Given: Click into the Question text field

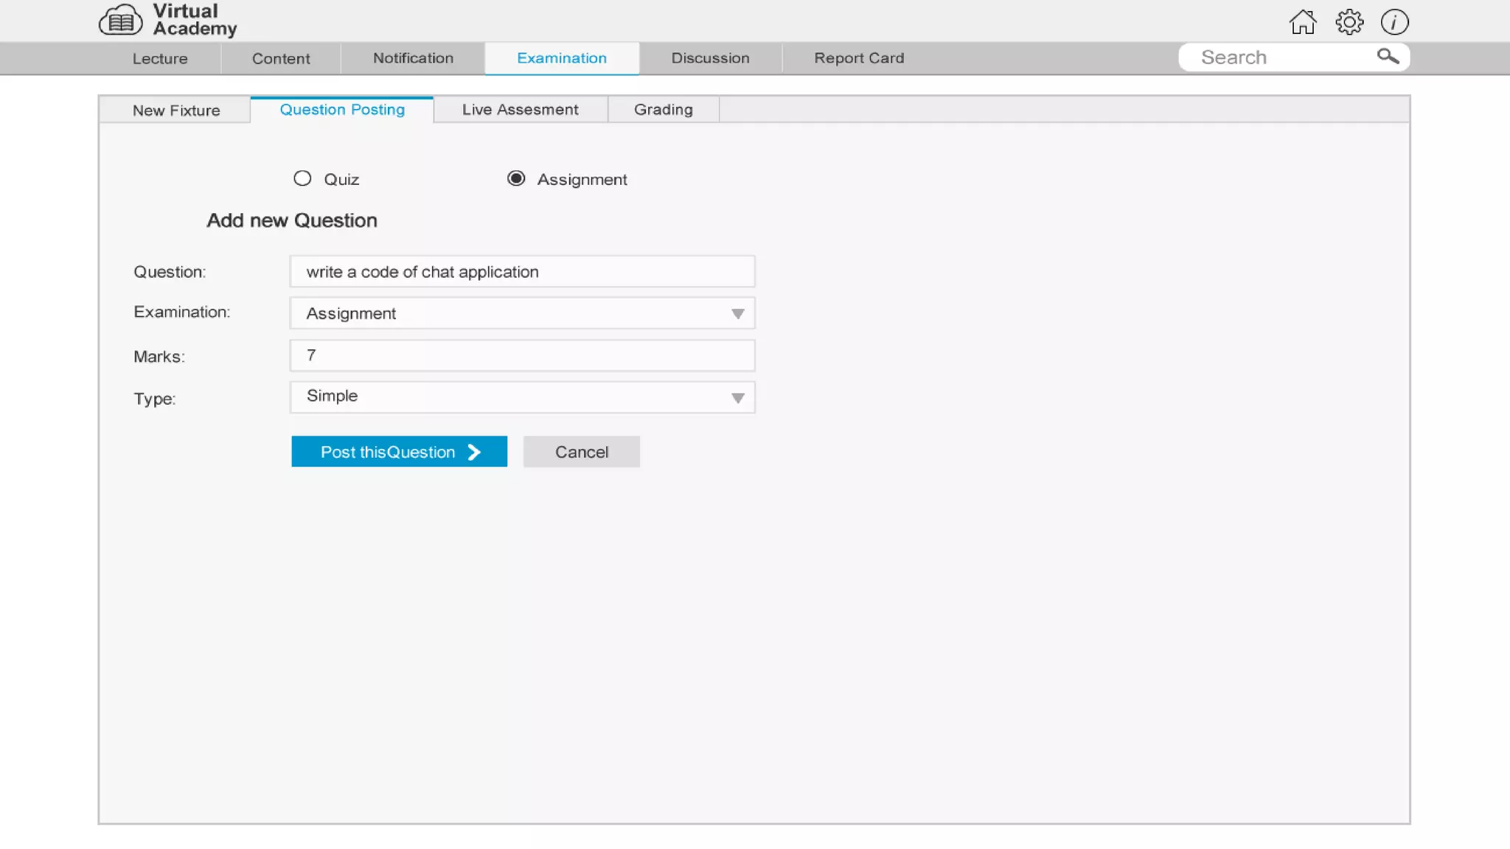Looking at the screenshot, I should pos(522,272).
